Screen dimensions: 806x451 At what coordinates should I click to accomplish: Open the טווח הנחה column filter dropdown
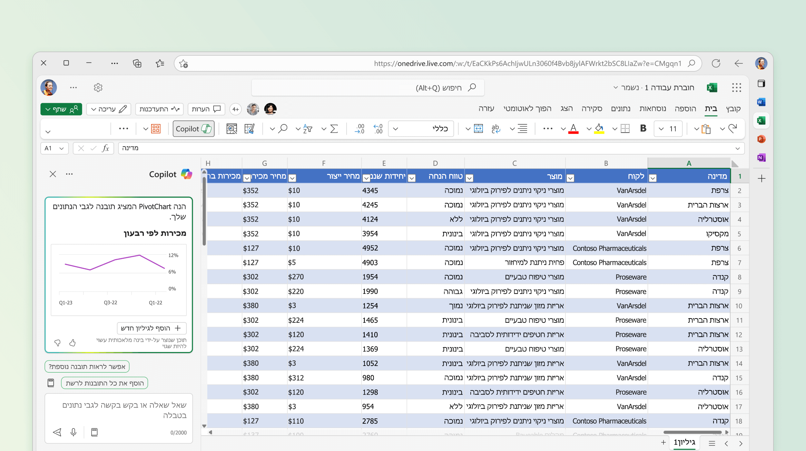pyautogui.click(x=412, y=178)
